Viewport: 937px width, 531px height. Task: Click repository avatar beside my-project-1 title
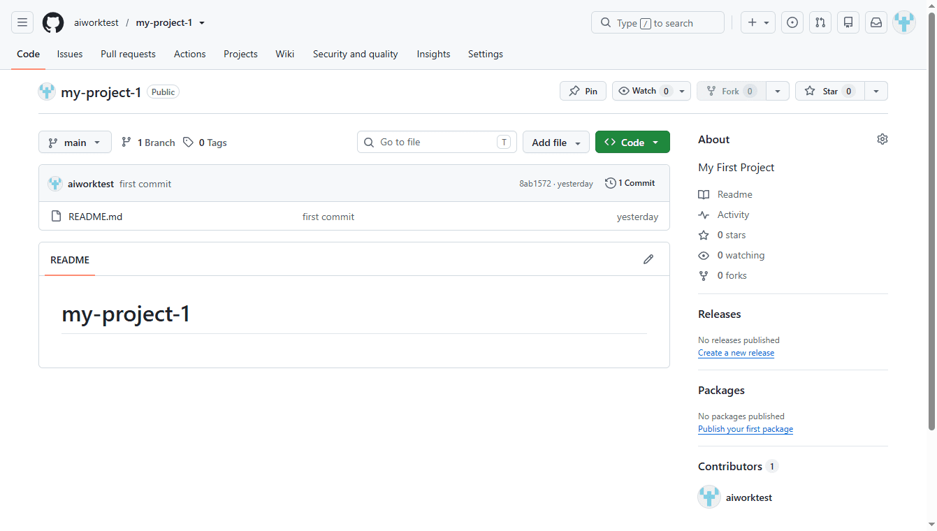47,92
